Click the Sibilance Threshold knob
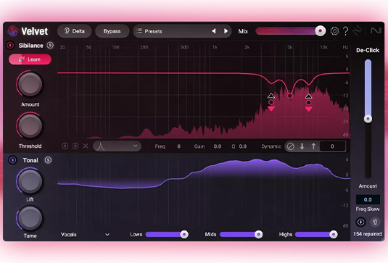 30,126
